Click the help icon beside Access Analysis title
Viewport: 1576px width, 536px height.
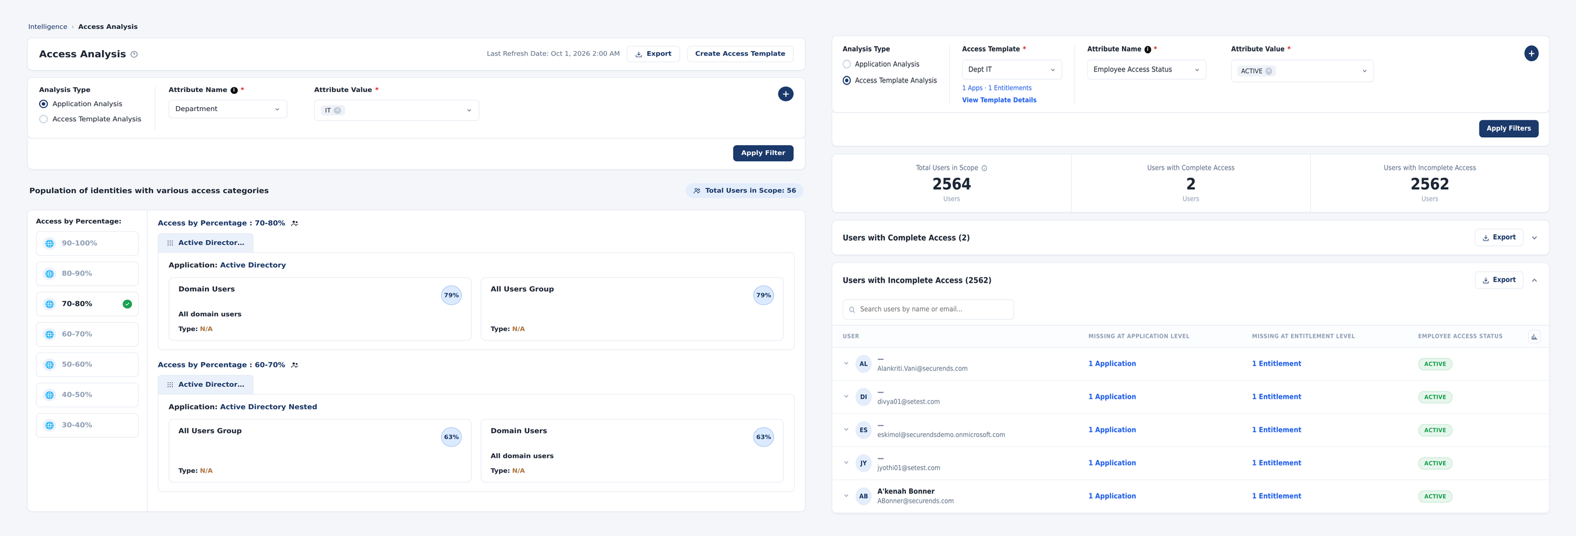click(x=134, y=55)
